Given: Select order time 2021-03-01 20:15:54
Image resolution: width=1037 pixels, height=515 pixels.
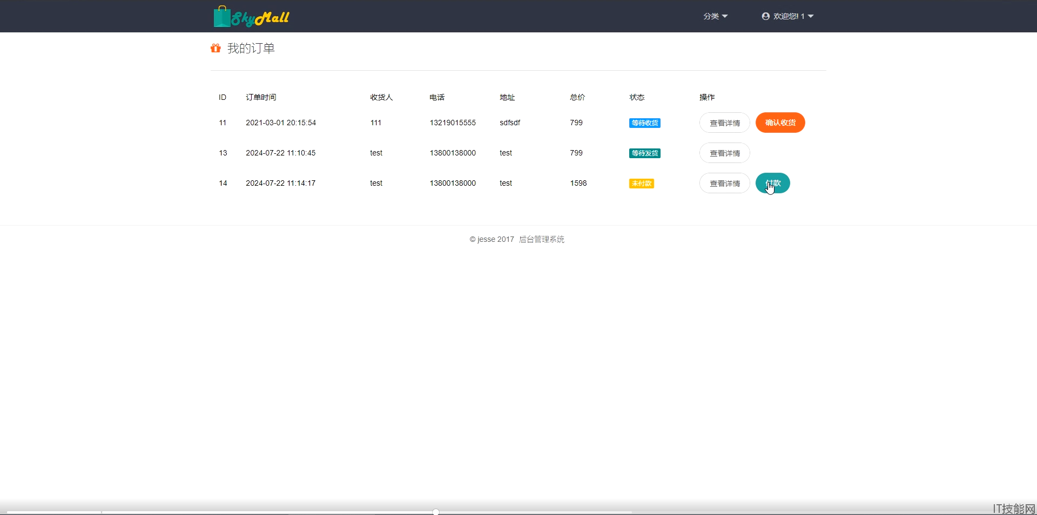Looking at the screenshot, I should tap(281, 123).
